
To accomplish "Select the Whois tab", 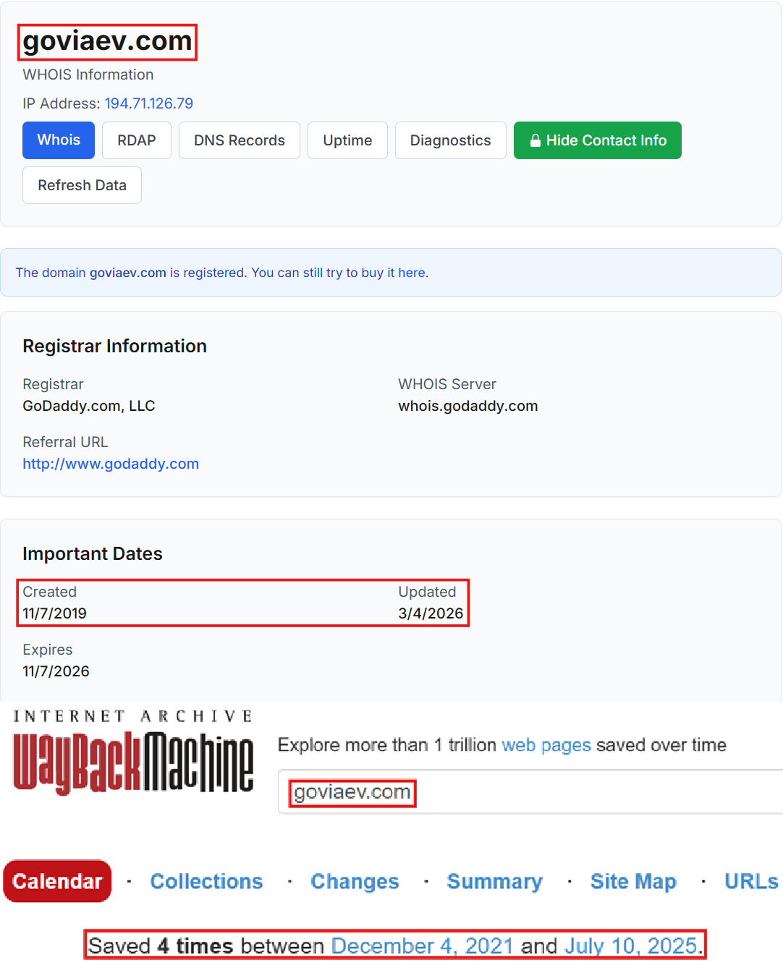I will 58,140.
